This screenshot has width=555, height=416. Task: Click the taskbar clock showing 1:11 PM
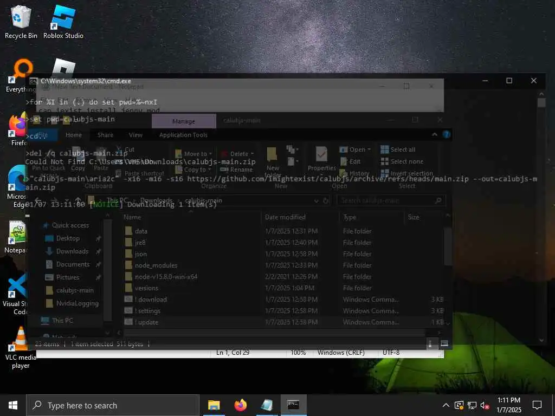coord(508,405)
